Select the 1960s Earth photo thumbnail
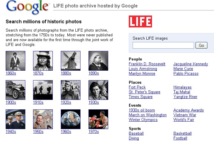This screenshot has width=214, height=141. 71,119
